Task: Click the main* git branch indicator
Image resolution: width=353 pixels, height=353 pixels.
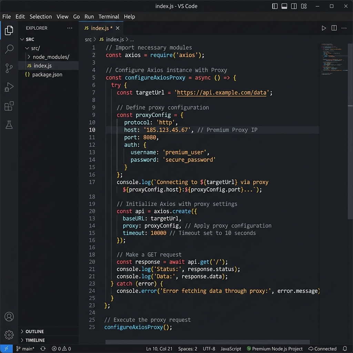Action: tap(25, 349)
